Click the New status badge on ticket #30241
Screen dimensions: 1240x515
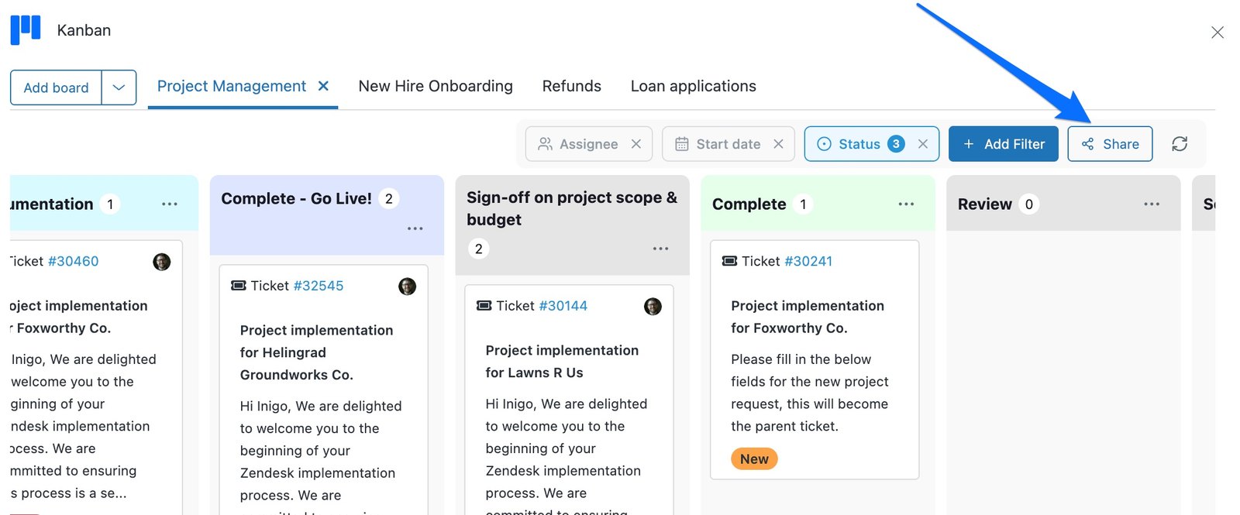(754, 459)
